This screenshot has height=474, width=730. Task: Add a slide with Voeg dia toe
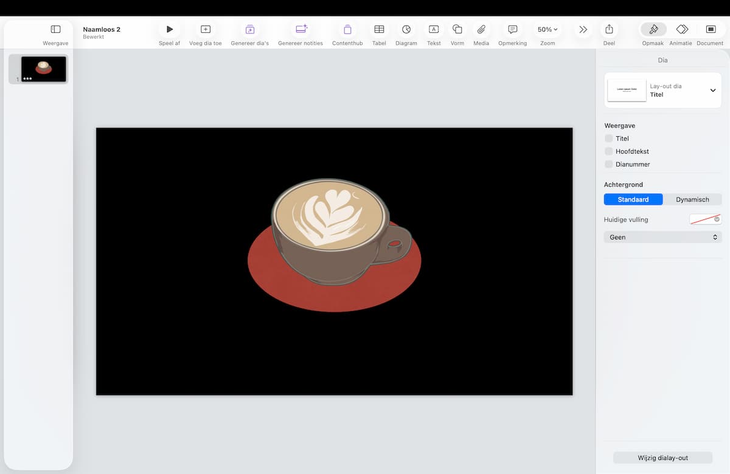206,29
